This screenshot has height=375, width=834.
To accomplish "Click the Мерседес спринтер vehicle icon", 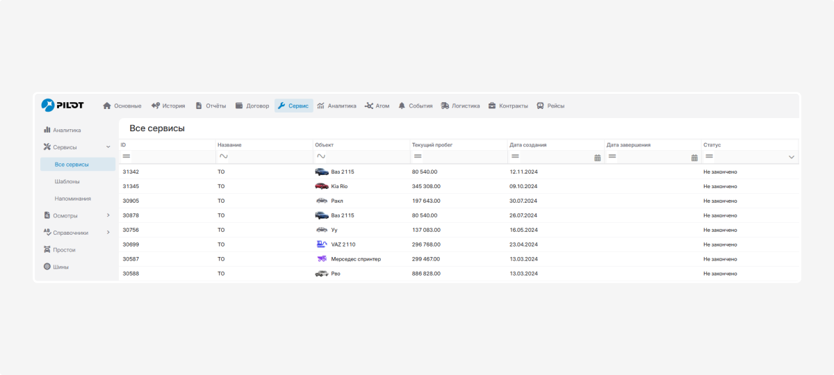I will coord(321,259).
